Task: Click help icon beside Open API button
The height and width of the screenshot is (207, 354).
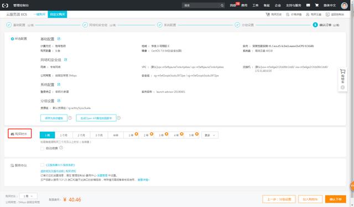Action: (118, 118)
